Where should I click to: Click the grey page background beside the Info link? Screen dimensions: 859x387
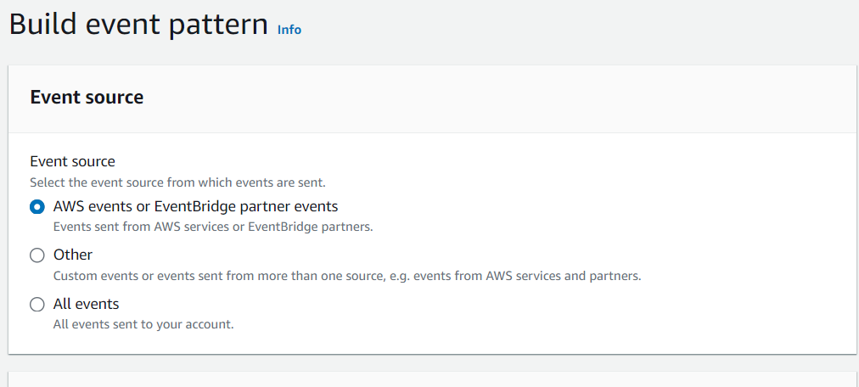point(547,30)
